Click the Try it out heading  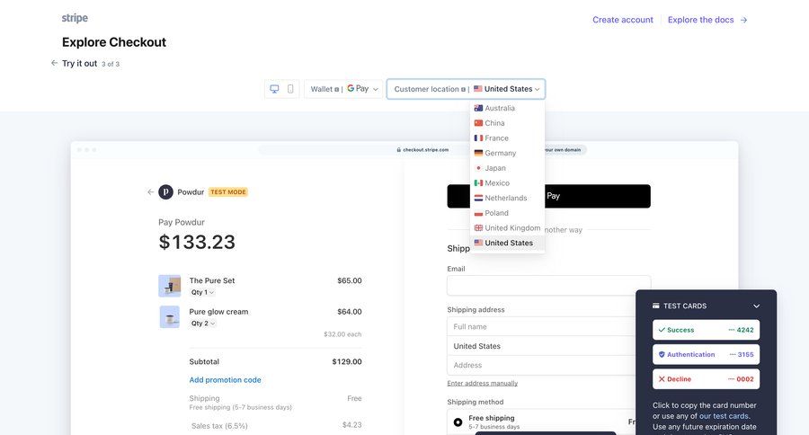click(79, 64)
